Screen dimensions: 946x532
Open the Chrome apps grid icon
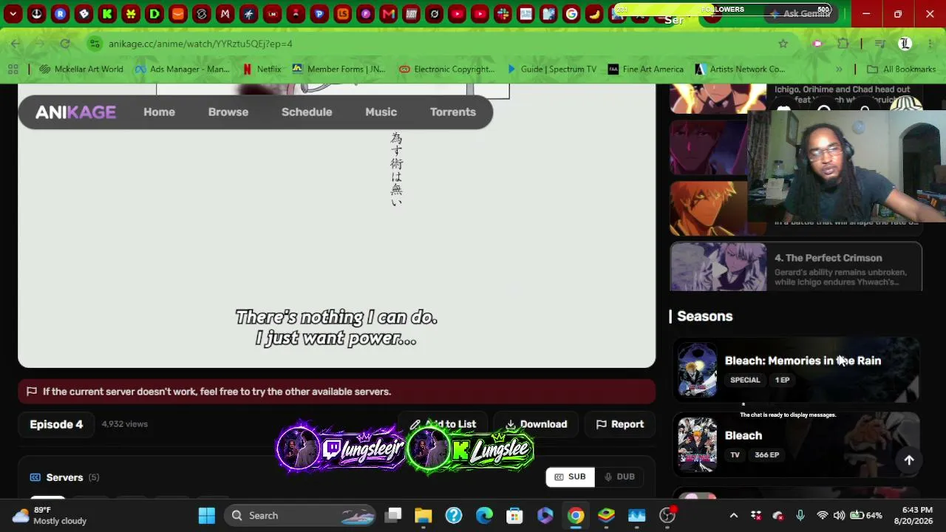pos(13,69)
